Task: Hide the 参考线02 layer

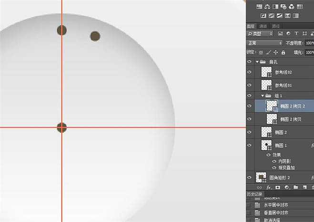Action: click(250, 72)
